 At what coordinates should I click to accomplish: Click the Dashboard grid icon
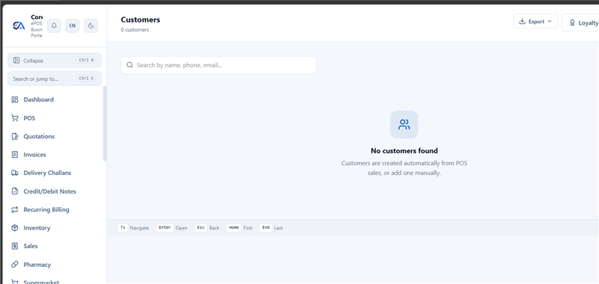15,99
